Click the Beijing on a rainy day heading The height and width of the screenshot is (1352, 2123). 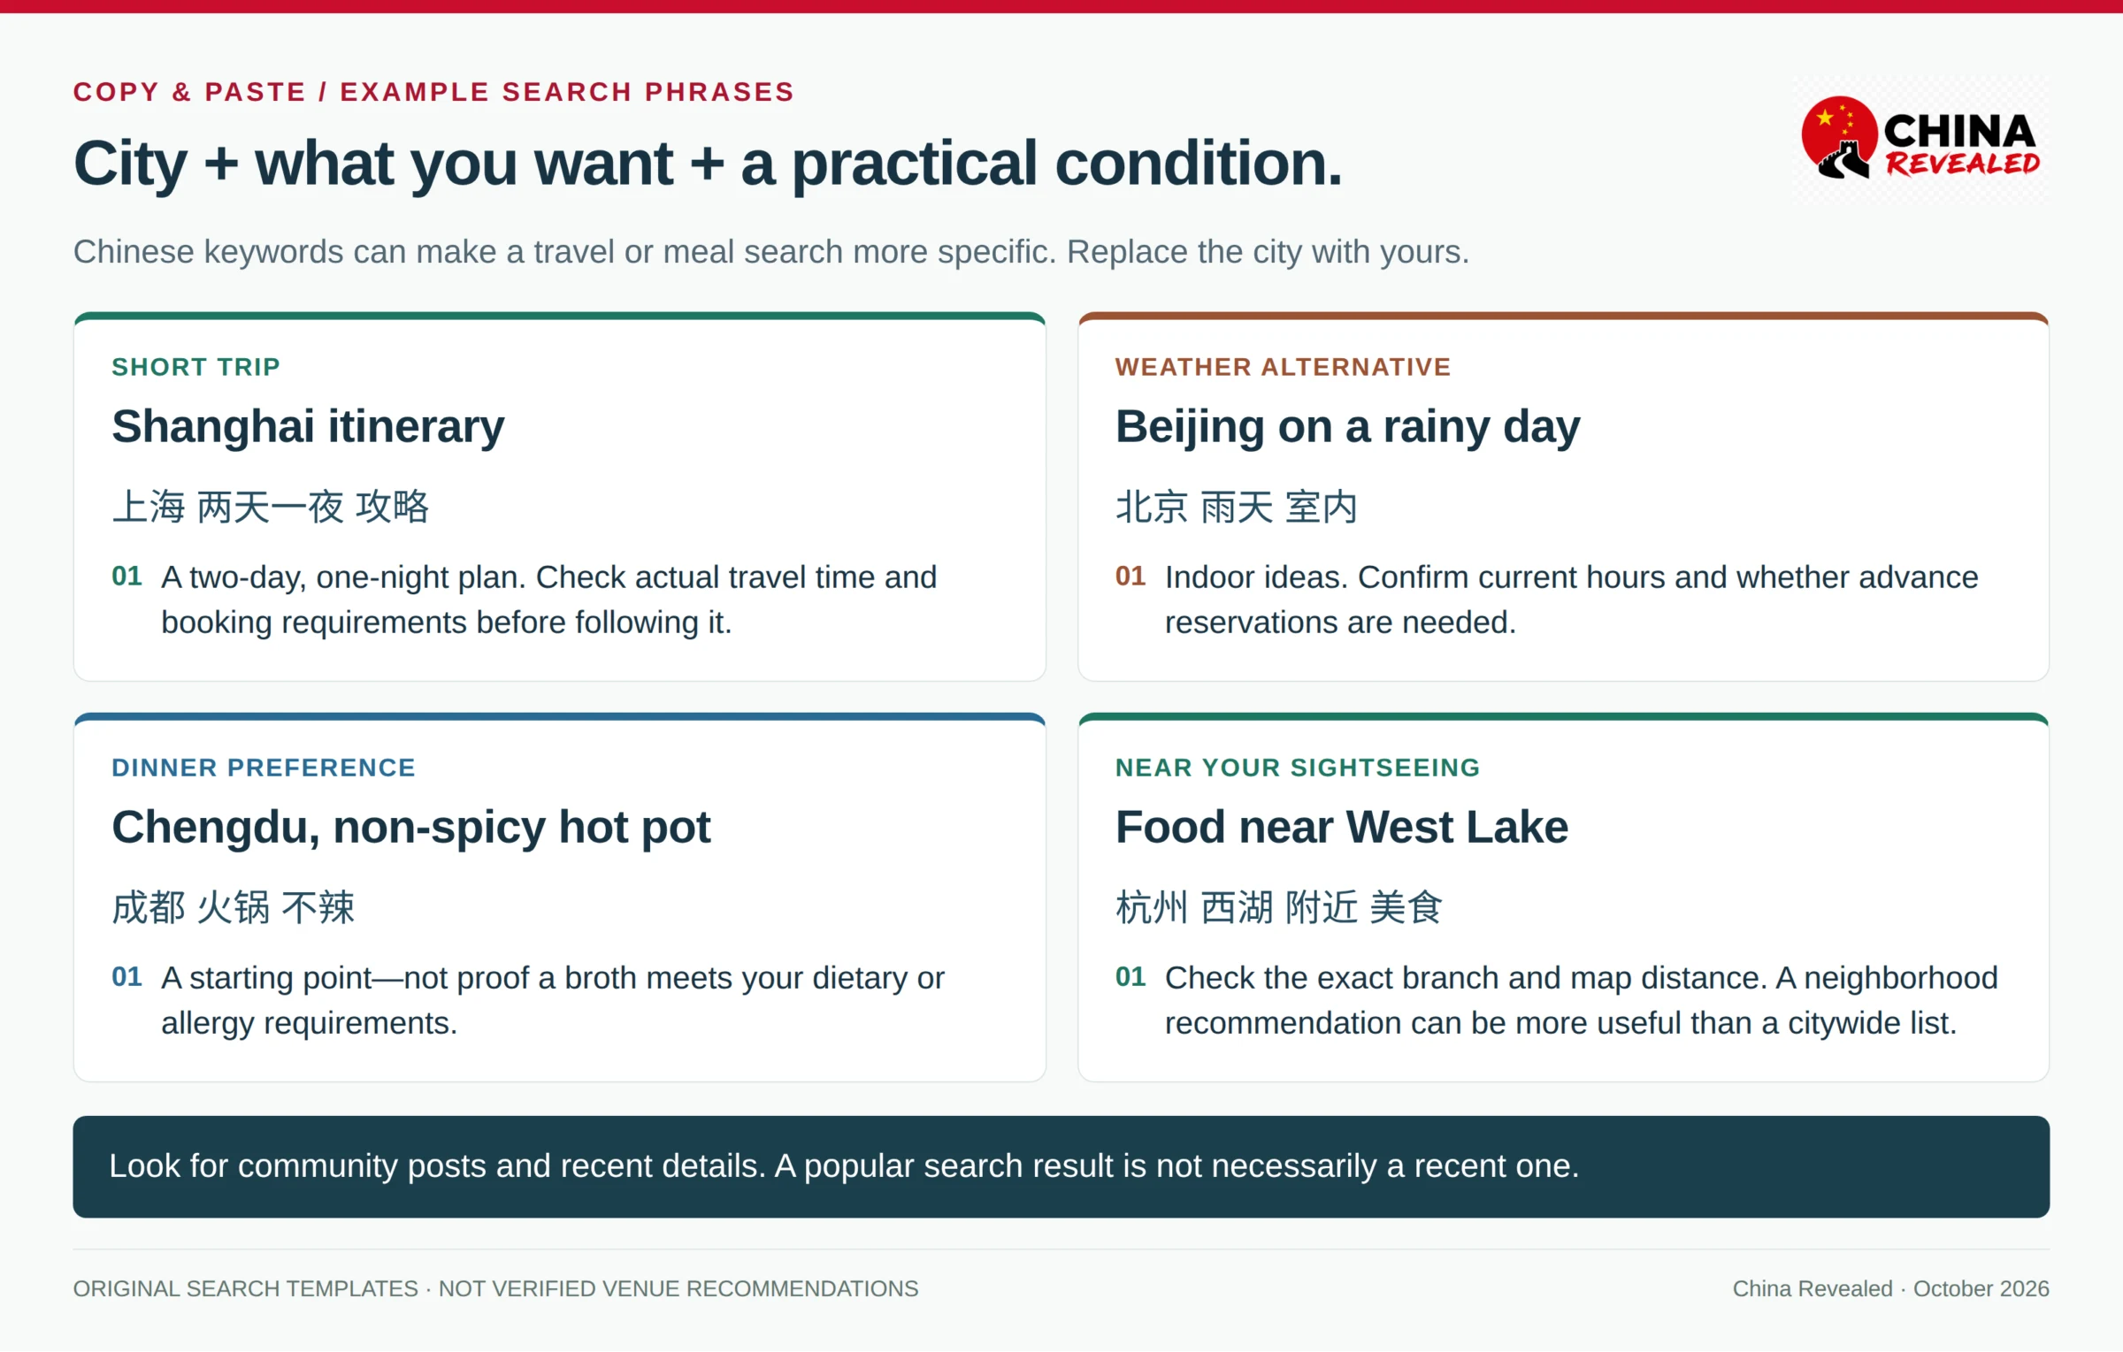[1347, 427]
